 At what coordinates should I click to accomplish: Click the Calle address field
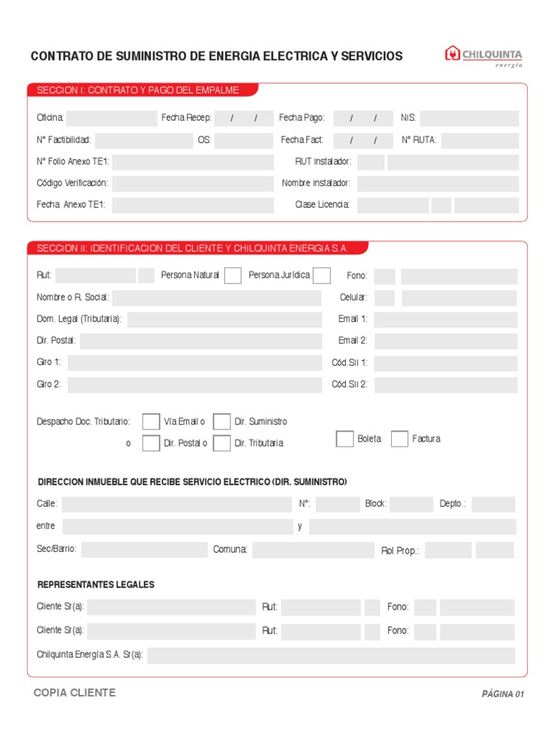coord(177,505)
